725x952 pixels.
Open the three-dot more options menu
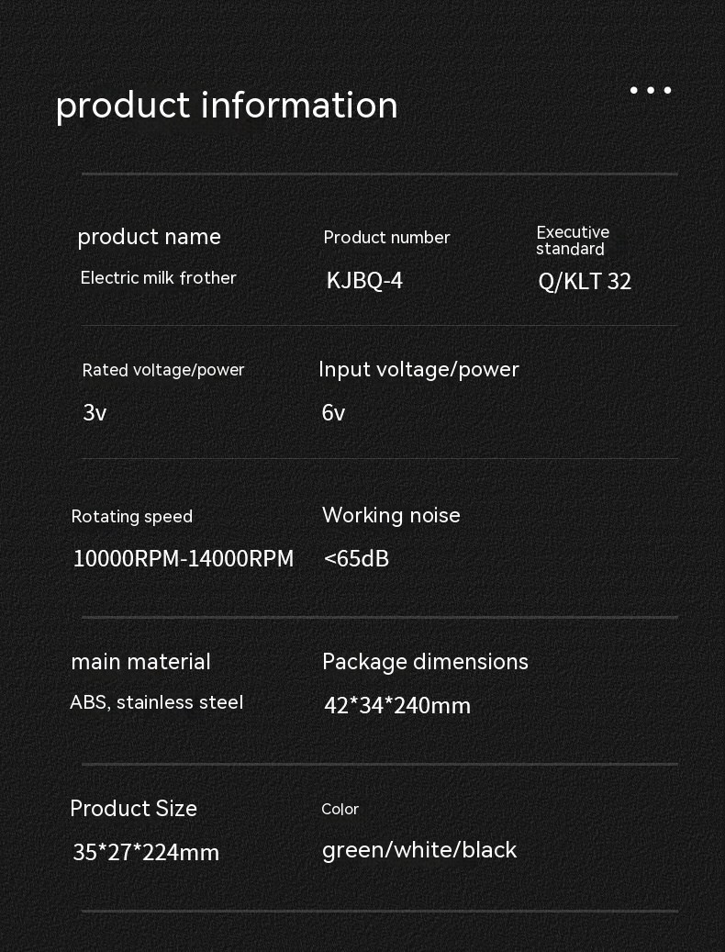coord(651,90)
